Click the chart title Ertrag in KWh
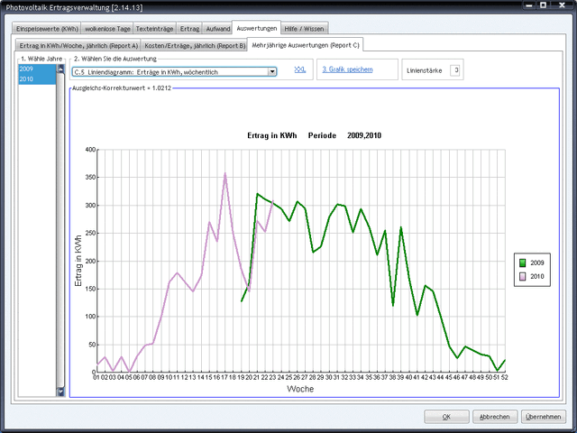The image size is (577, 433). [272, 135]
